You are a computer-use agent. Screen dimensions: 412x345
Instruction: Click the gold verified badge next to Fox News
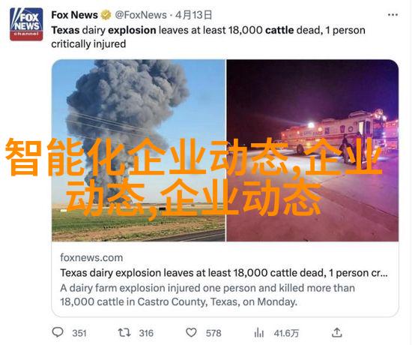point(106,15)
